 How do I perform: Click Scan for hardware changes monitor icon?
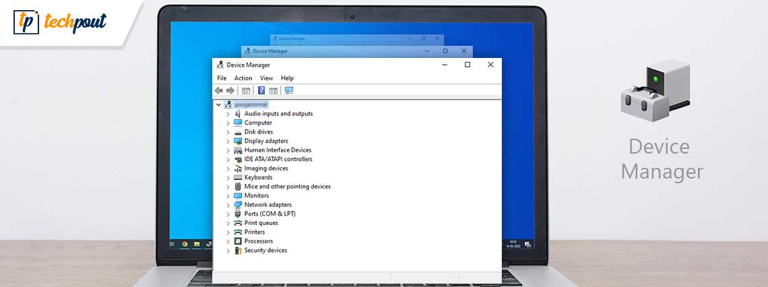[x=289, y=90]
